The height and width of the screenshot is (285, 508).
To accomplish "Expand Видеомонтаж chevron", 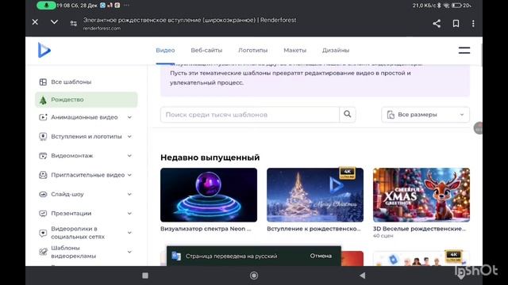I will pyautogui.click(x=129, y=156).
